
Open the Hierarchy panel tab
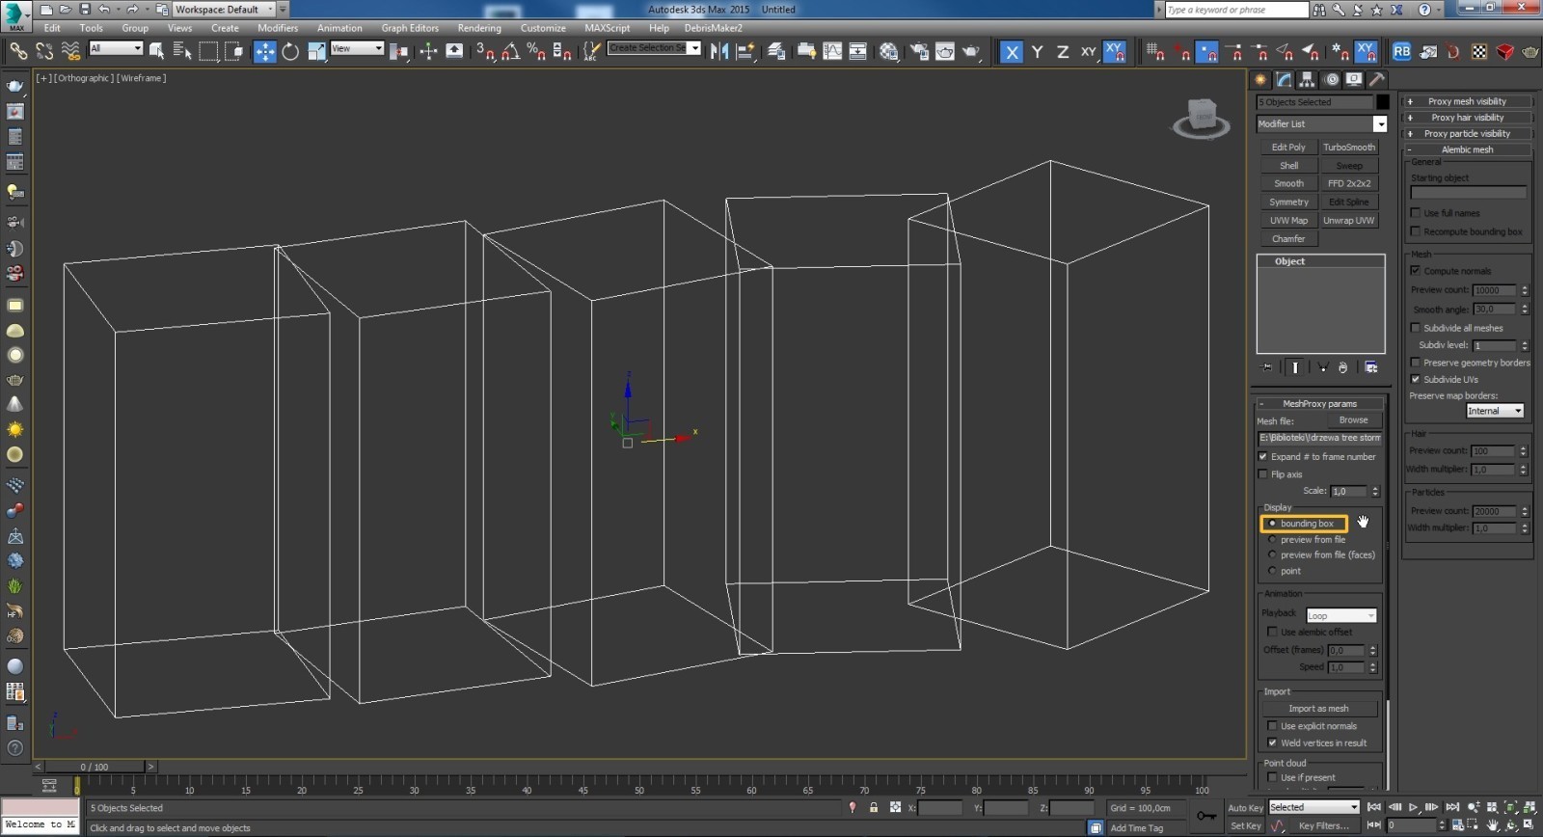pyautogui.click(x=1307, y=79)
